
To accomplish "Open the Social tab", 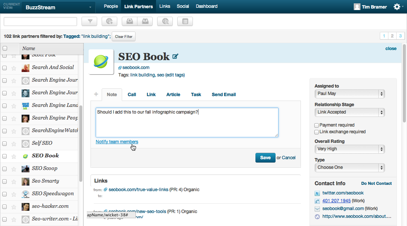I will click(183, 6).
